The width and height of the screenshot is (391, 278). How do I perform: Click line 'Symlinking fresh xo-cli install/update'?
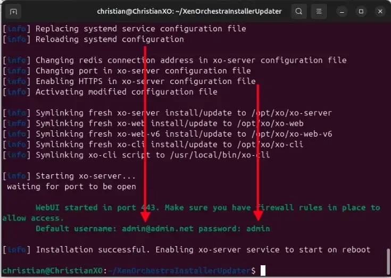click(x=153, y=145)
